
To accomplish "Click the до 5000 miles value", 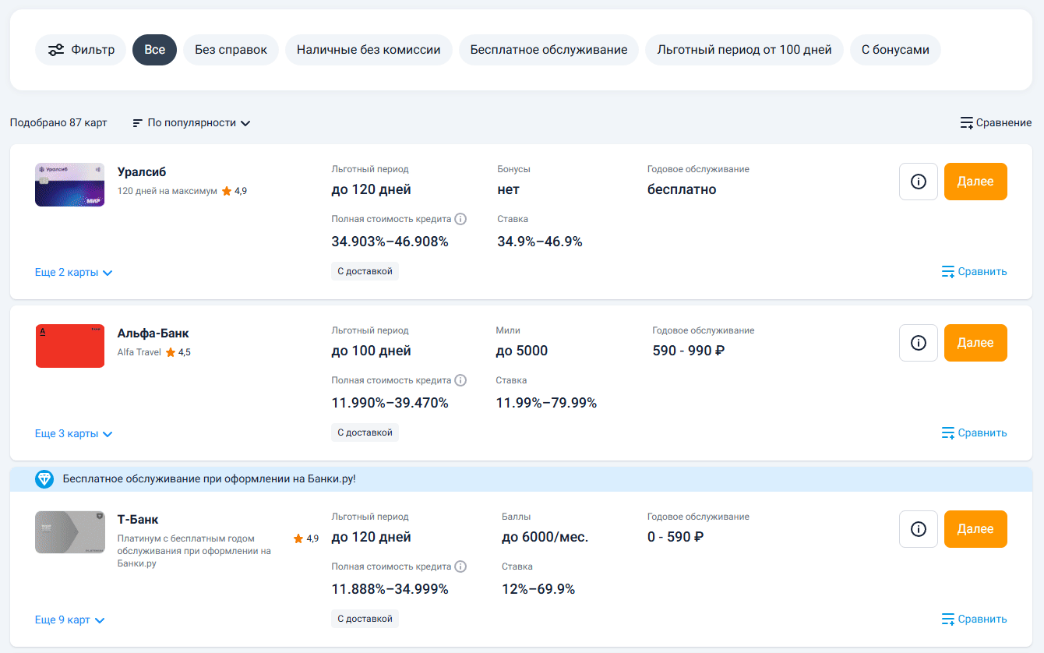I will tap(521, 351).
